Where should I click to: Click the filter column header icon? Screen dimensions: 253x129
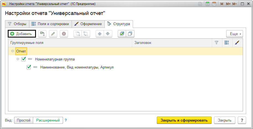(217, 43)
